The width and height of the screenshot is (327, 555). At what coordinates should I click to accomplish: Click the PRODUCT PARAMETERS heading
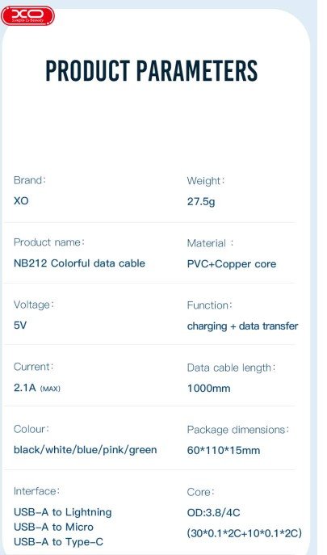[x=152, y=71]
